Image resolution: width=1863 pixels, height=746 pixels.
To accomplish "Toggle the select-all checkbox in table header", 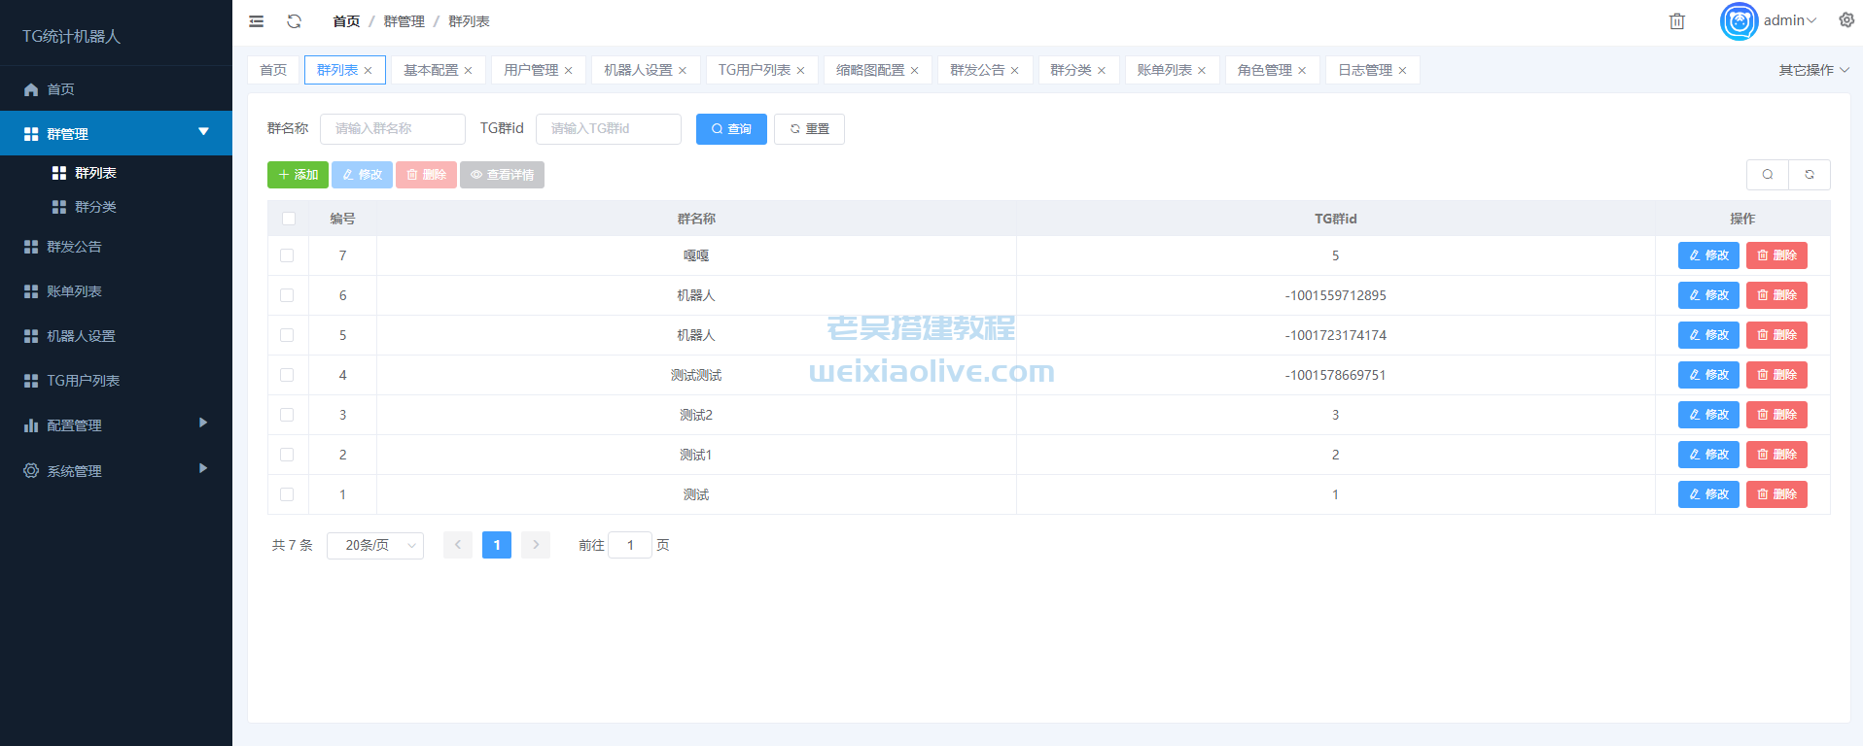I will click(x=288, y=219).
